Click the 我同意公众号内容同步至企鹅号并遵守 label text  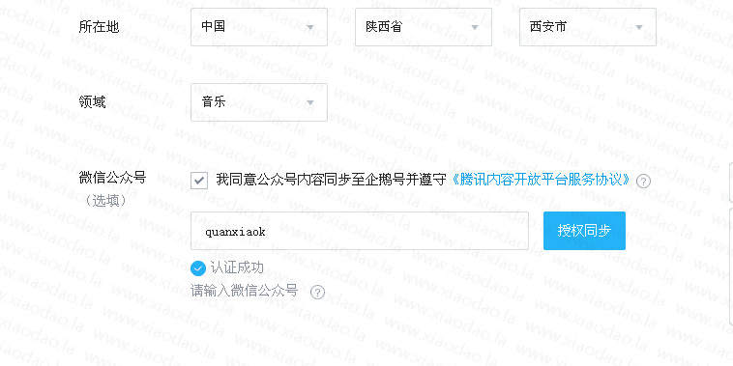coord(331,180)
